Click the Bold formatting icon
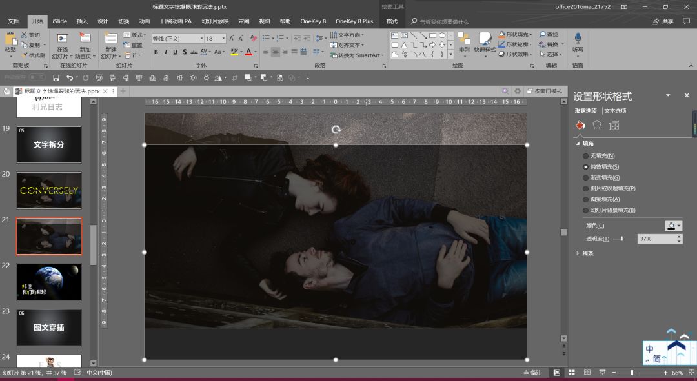This screenshot has height=381, width=697. point(156,52)
